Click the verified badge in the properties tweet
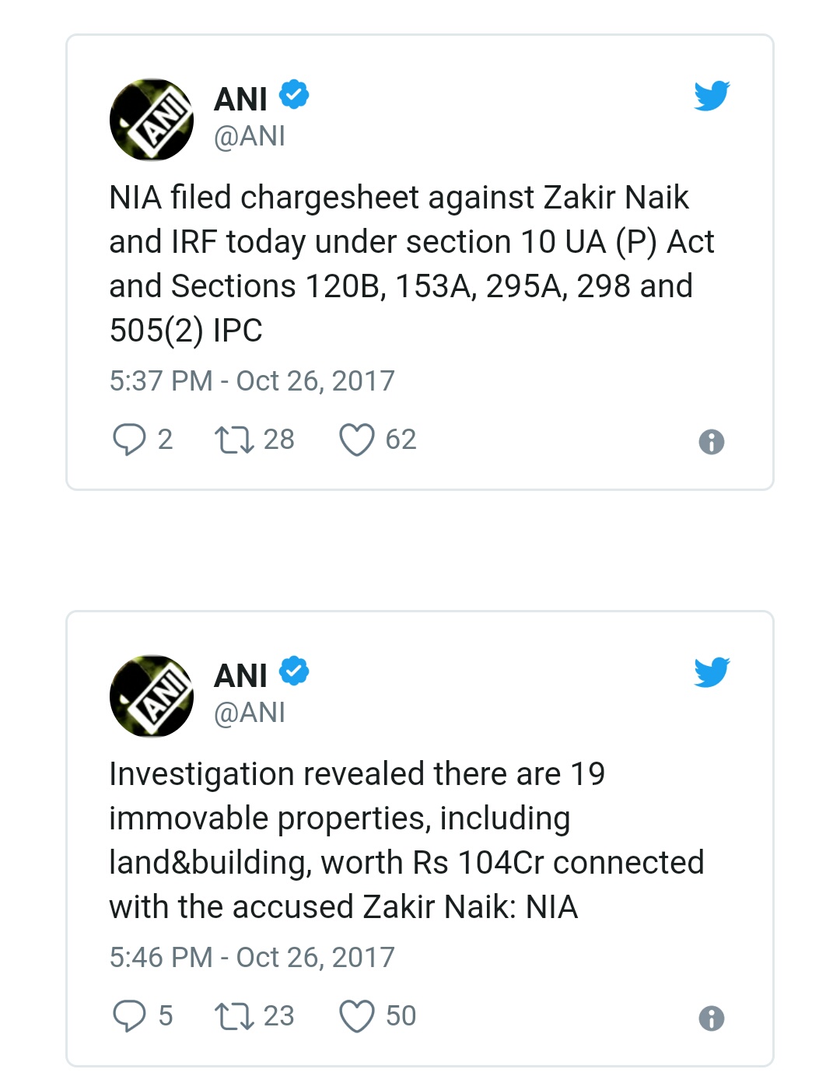This screenshot has width=840, height=1083. 294,671
